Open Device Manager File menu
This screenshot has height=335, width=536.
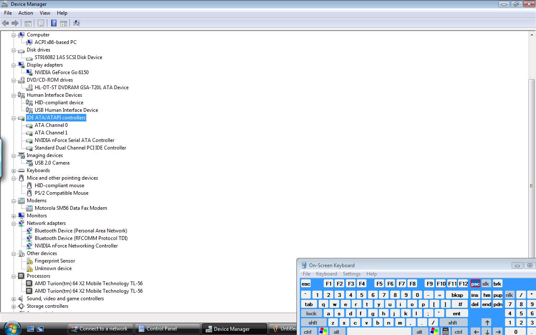point(8,13)
